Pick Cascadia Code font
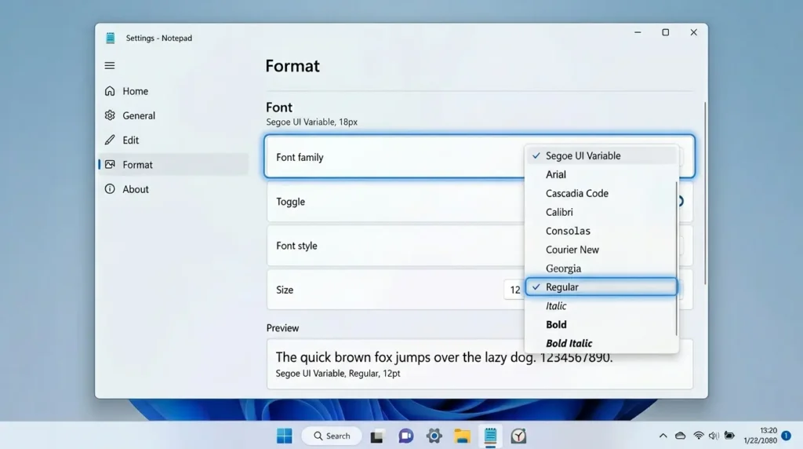 click(601, 194)
